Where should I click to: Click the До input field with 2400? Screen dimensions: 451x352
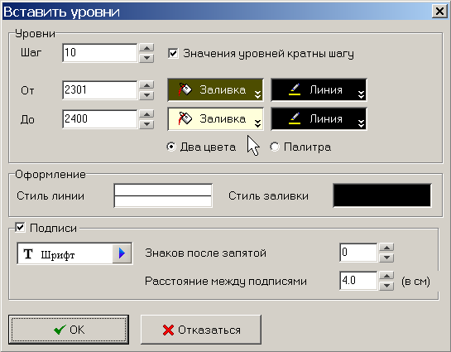click(100, 119)
